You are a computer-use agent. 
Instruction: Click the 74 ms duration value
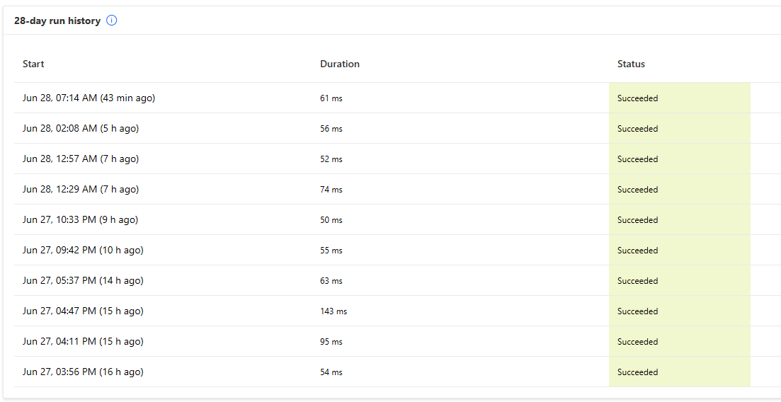(331, 190)
